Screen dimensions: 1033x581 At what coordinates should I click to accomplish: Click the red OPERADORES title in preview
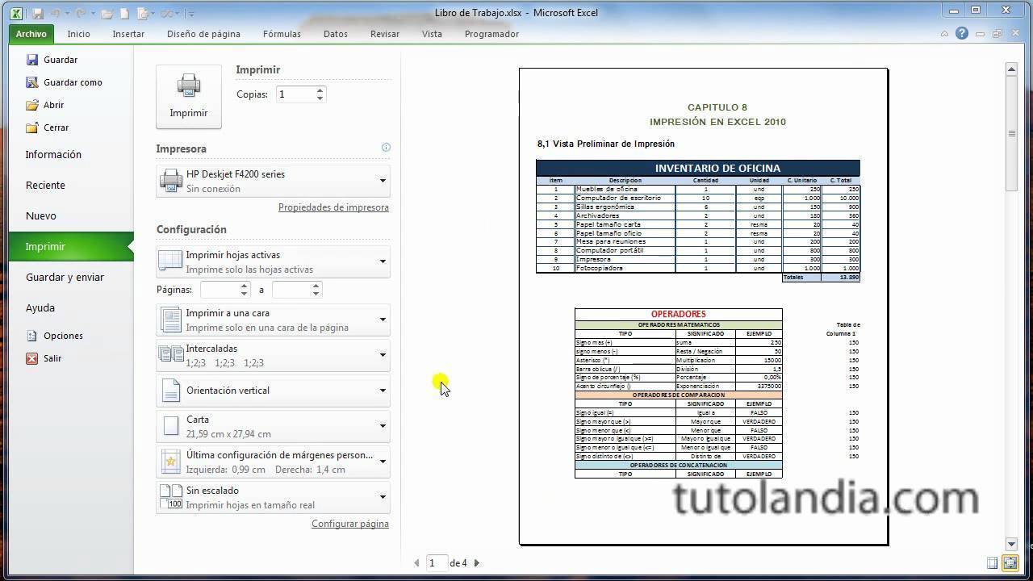679,314
